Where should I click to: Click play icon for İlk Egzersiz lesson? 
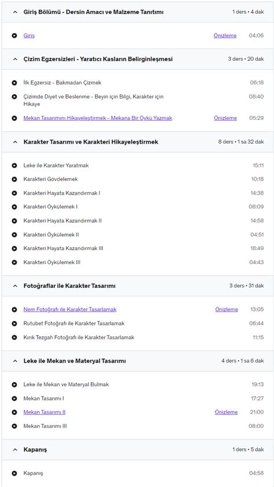[x=14, y=83]
